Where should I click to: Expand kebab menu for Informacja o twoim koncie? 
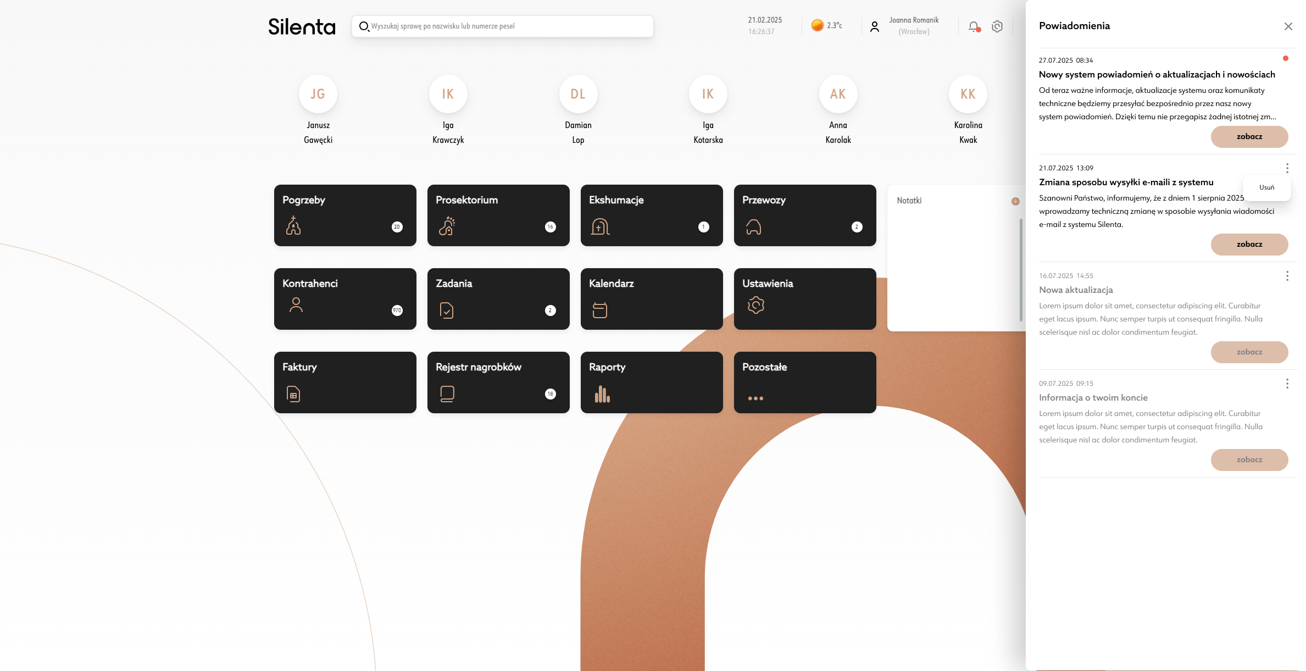click(x=1287, y=384)
